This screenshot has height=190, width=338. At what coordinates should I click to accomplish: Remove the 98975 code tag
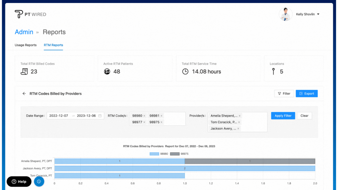[x=161, y=122]
